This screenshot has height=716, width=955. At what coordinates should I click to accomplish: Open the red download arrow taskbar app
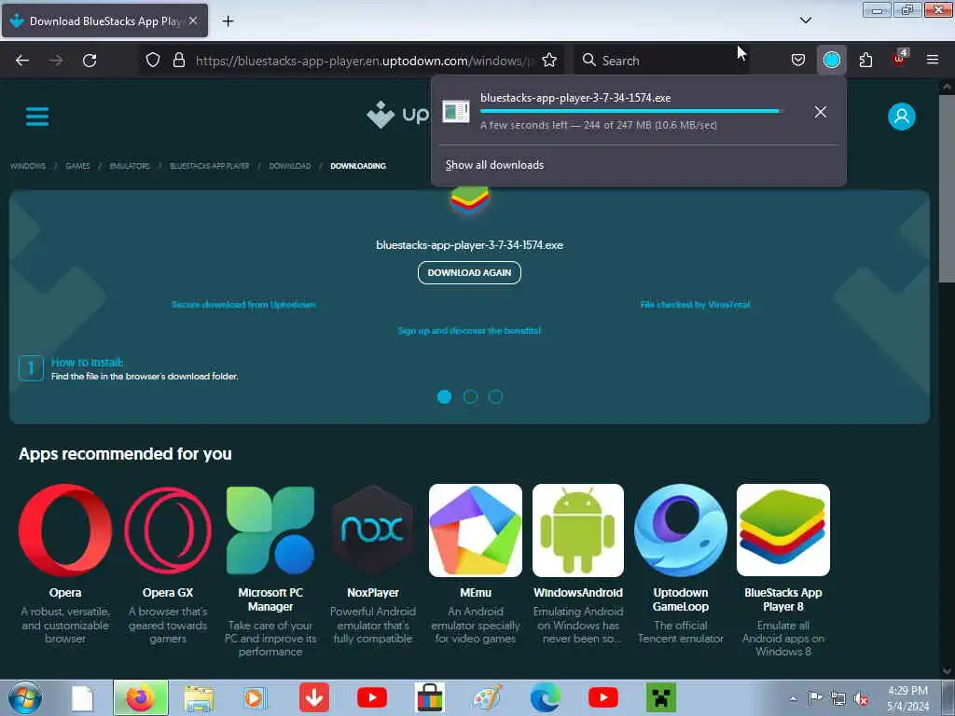(x=314, y=697)
